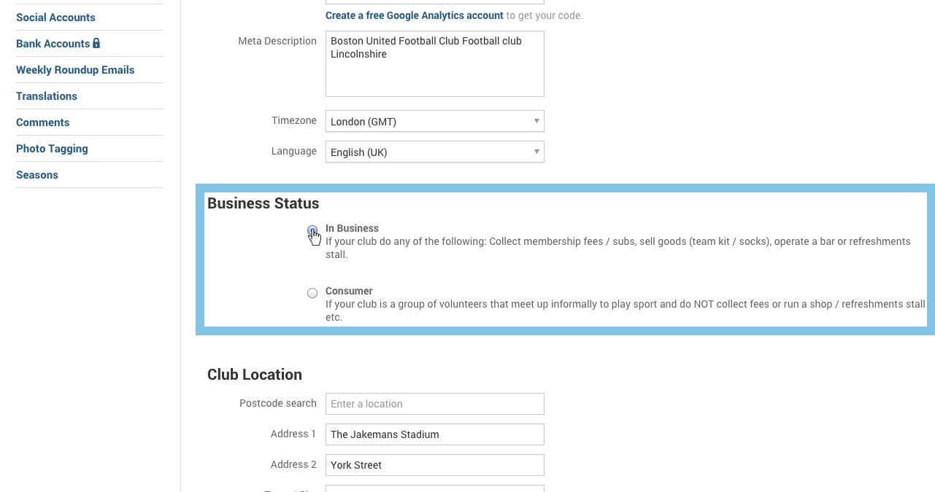Open the Comments sidebar item
Screen dimensions: 935x492
(43, 122)
